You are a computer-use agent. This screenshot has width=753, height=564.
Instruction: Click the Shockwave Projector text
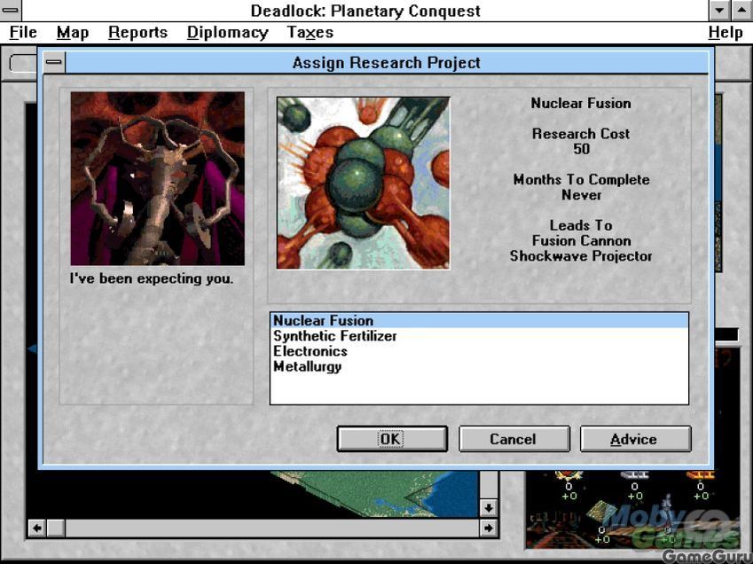click(x=581, y=256)
